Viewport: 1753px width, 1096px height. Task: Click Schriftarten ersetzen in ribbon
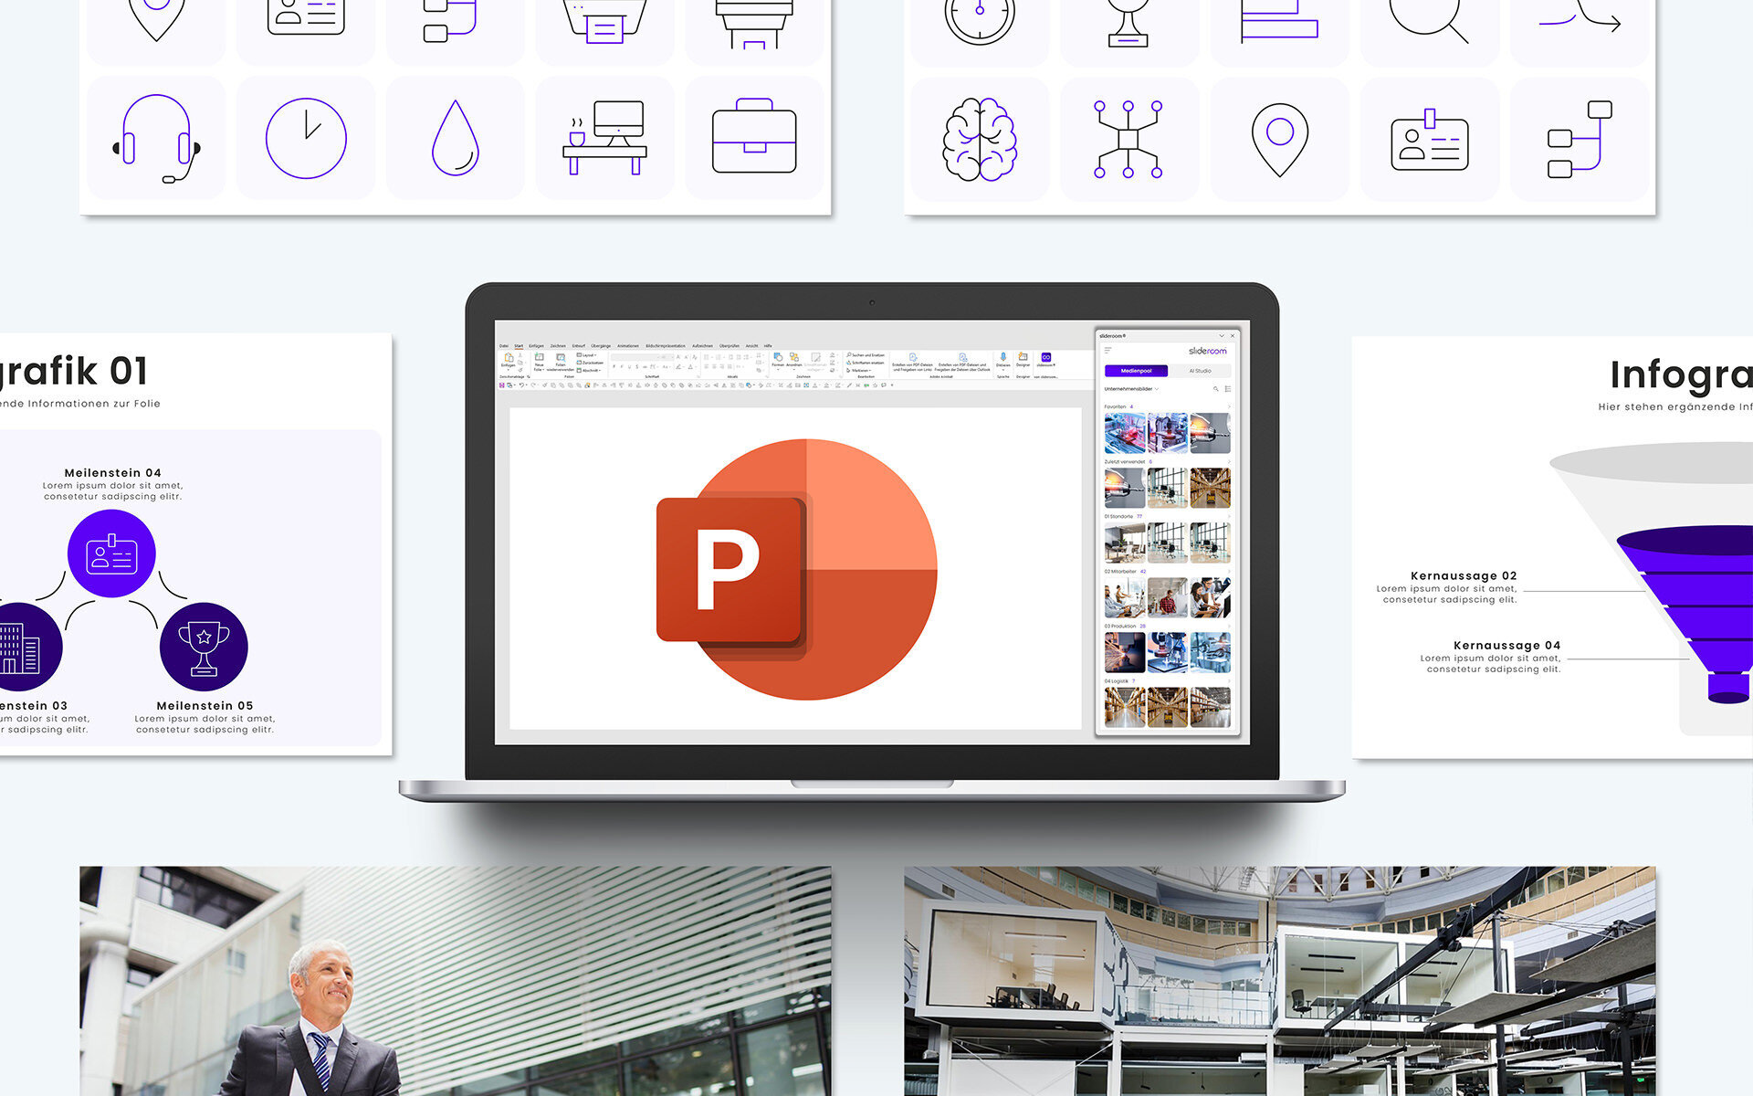[864, 363]
